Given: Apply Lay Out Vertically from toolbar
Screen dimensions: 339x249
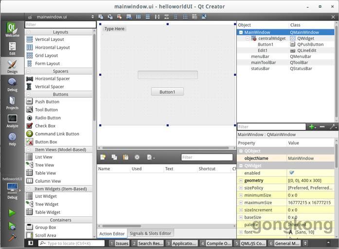Looking at the screenshot, I should pyautogui.click(x=148, y=17).
